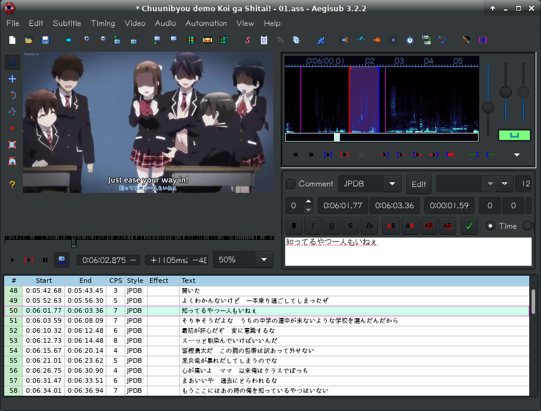The image size is (541, 411).
Task: Toggle the green link sliders button
Action: point(514,135)
